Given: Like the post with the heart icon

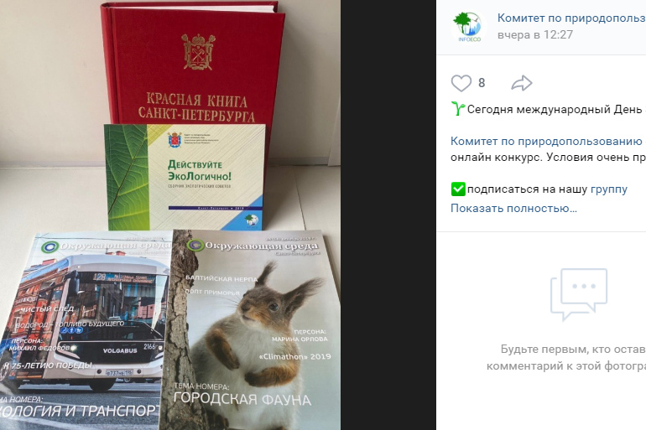Looking at the screenshot, I should coord(461,83).
